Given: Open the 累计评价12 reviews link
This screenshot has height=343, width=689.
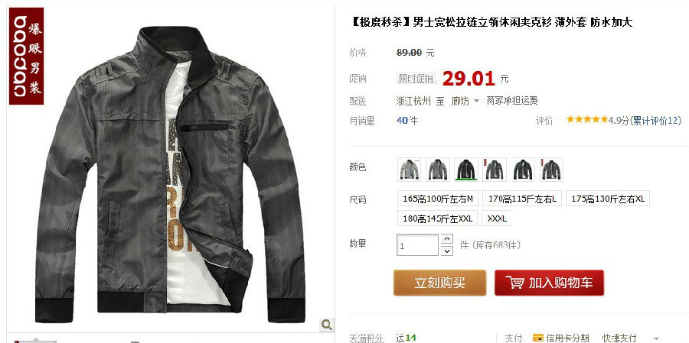Looking at the screenshot, I should point(656,121).
